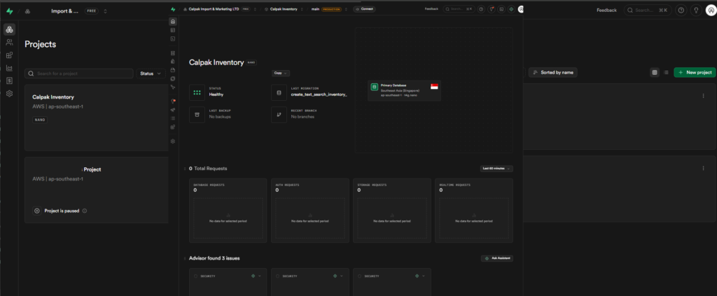The width and height of the screenshot is (717, 296).
Task: Click Calpak Import & Marketing LTD breadcrumb
Action: click(214, 9)
